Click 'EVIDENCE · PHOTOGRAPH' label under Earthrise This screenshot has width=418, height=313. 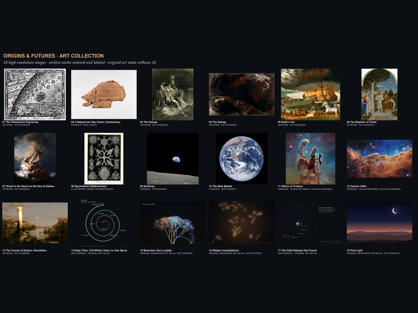coord(153,189)
